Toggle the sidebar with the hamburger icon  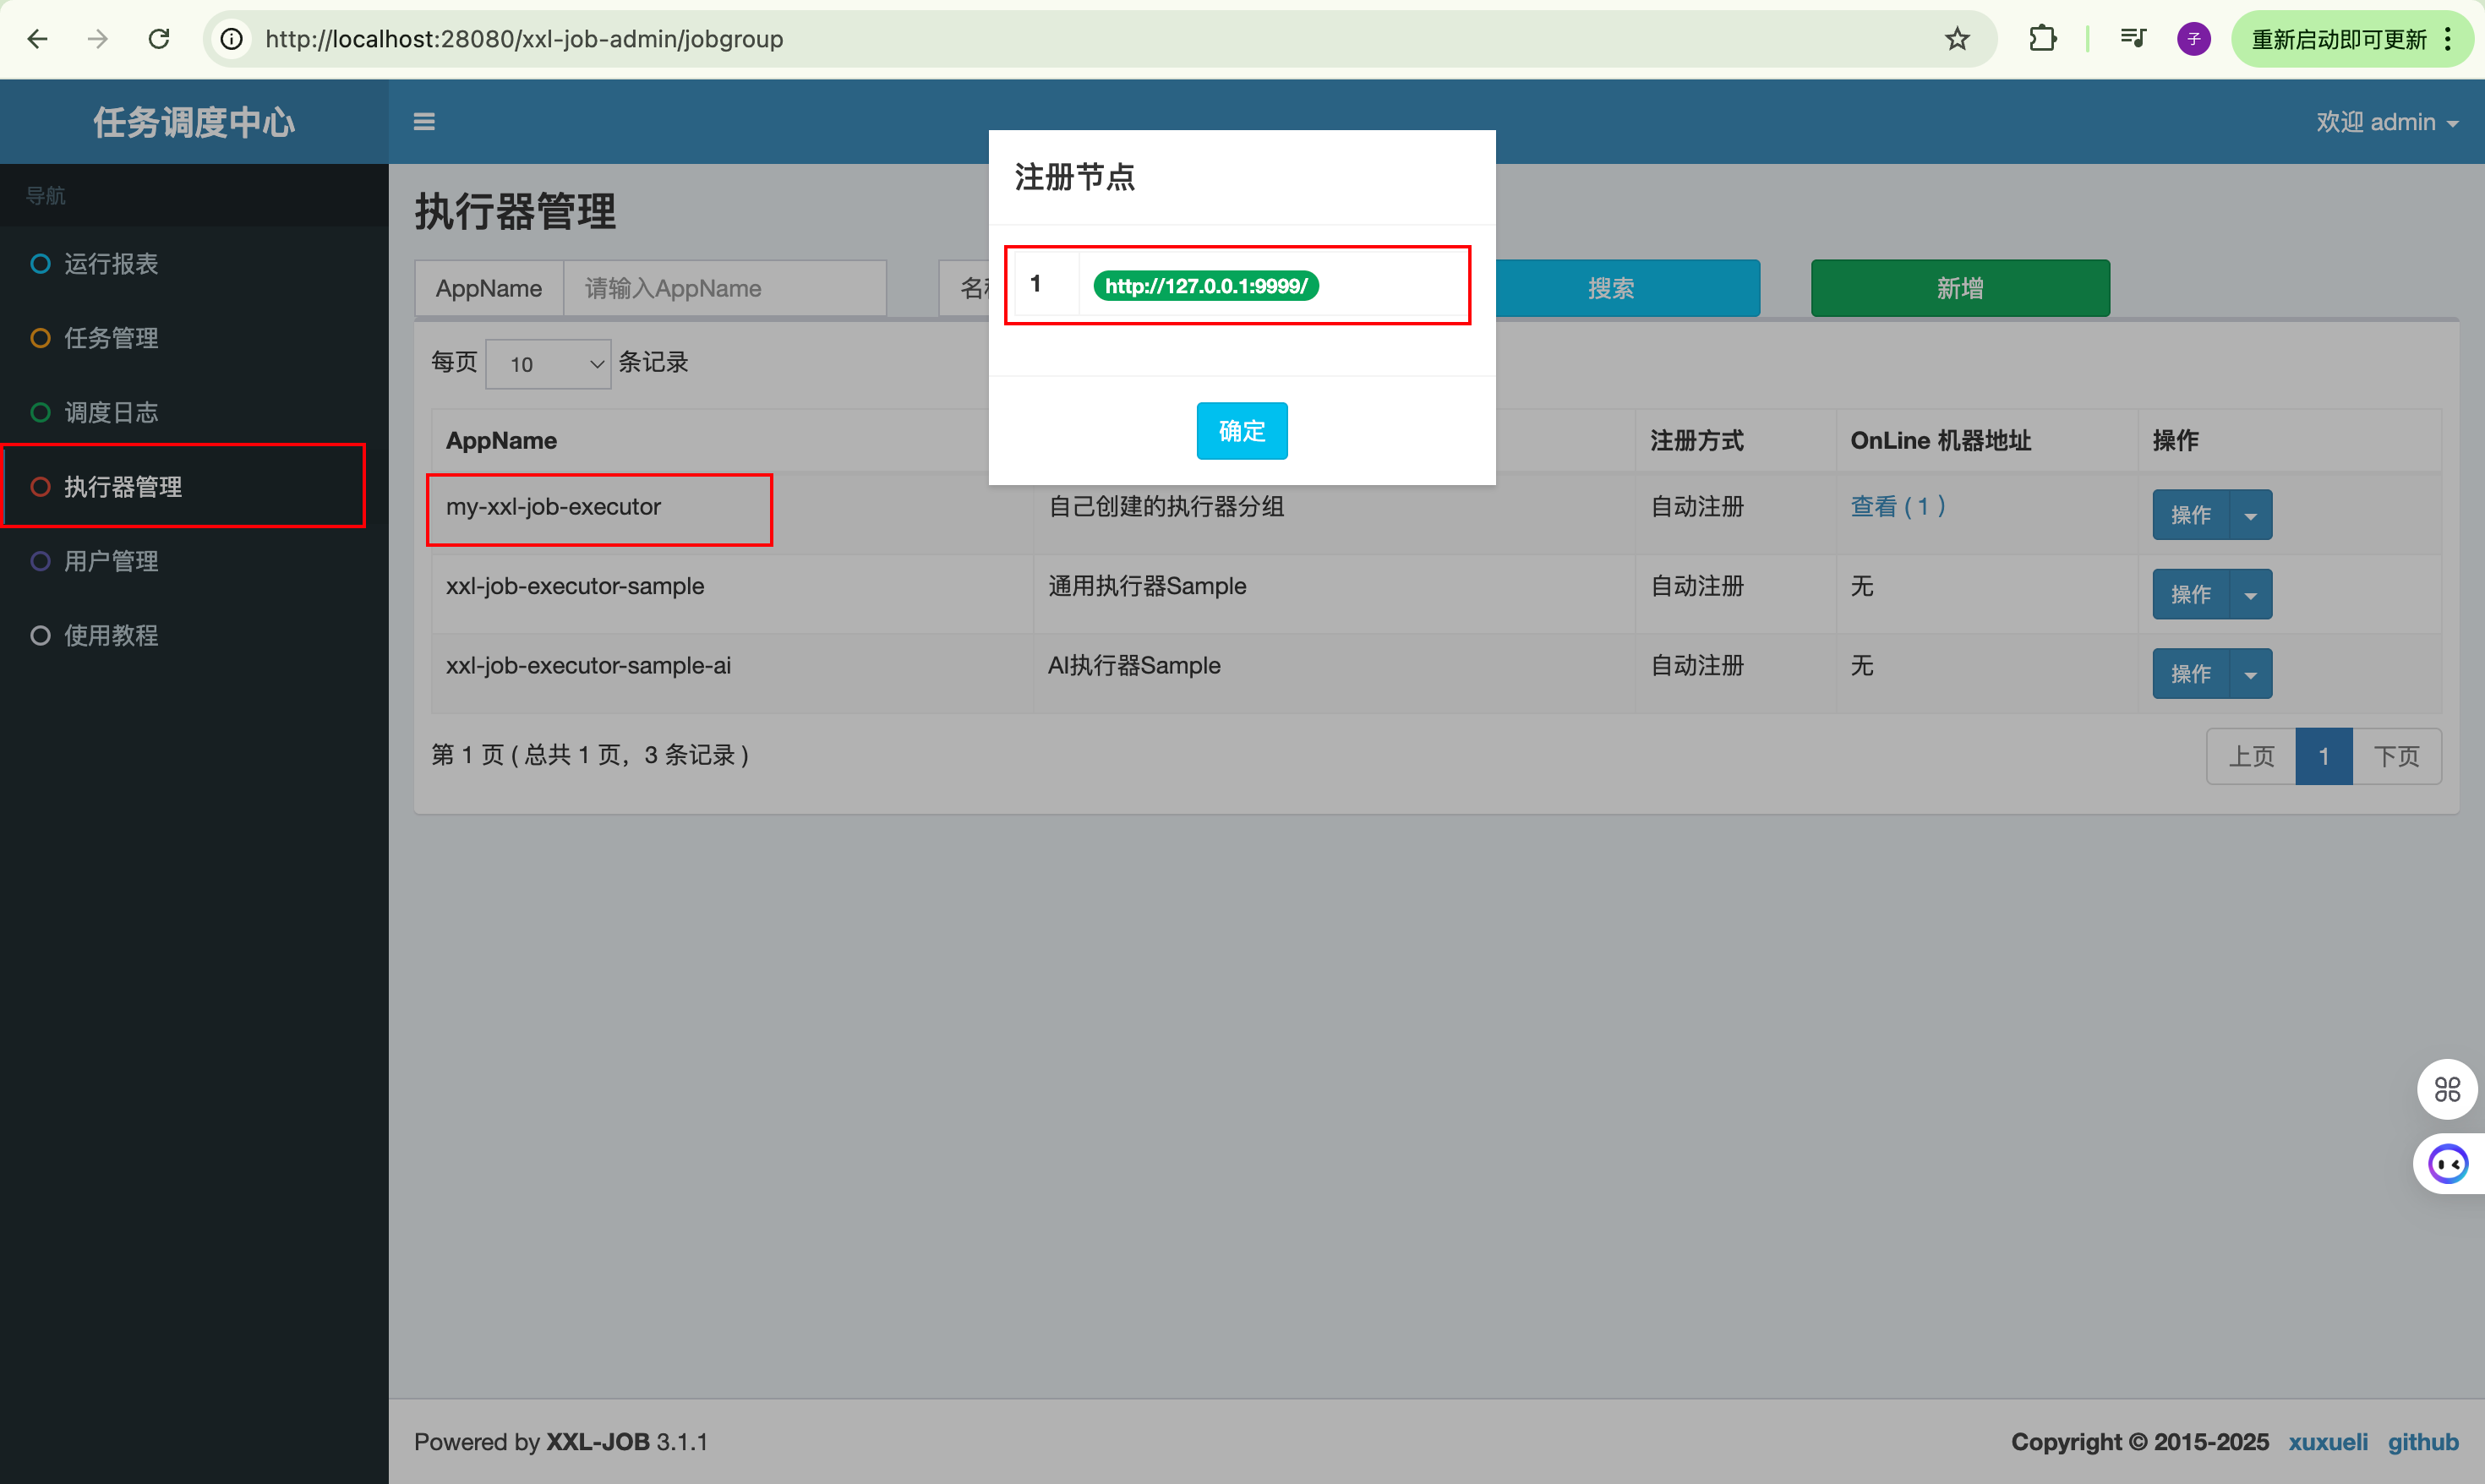tap(424, 122)
